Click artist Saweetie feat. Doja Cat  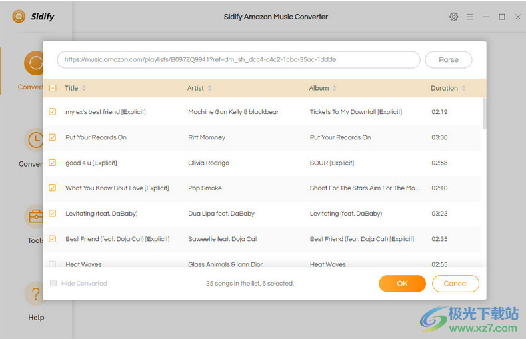click(x=223, y=239)
